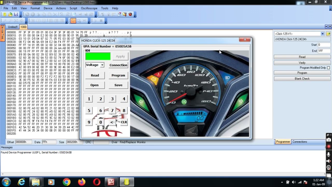Open Windows Explorer folder on taskbar
332x187 pixels.
[x=36, y=182]
